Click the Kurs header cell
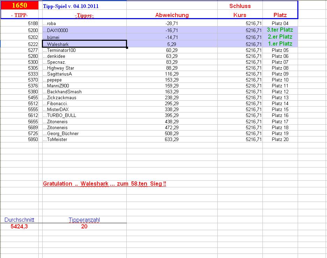The image size is (327, 258). [240, 15]
